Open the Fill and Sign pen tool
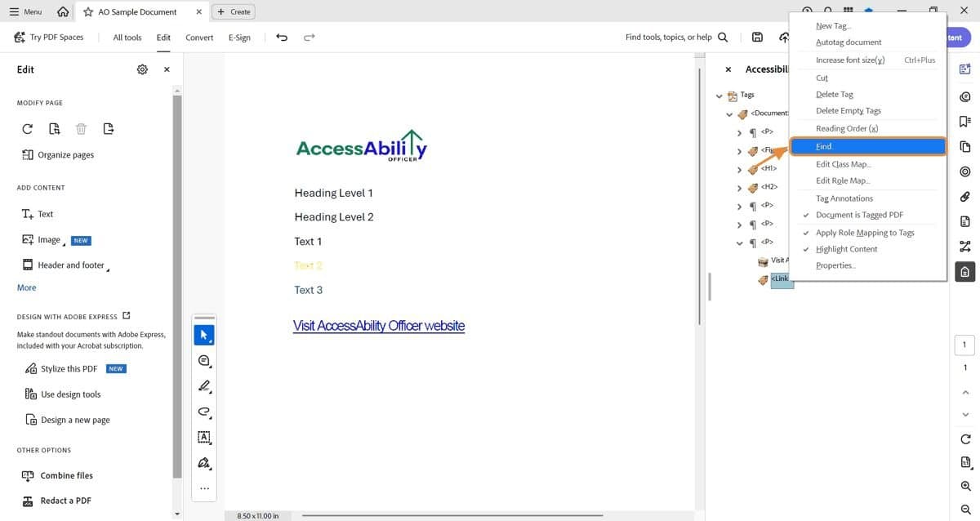Screen dimensions: 980x521 tap(203, 463)
